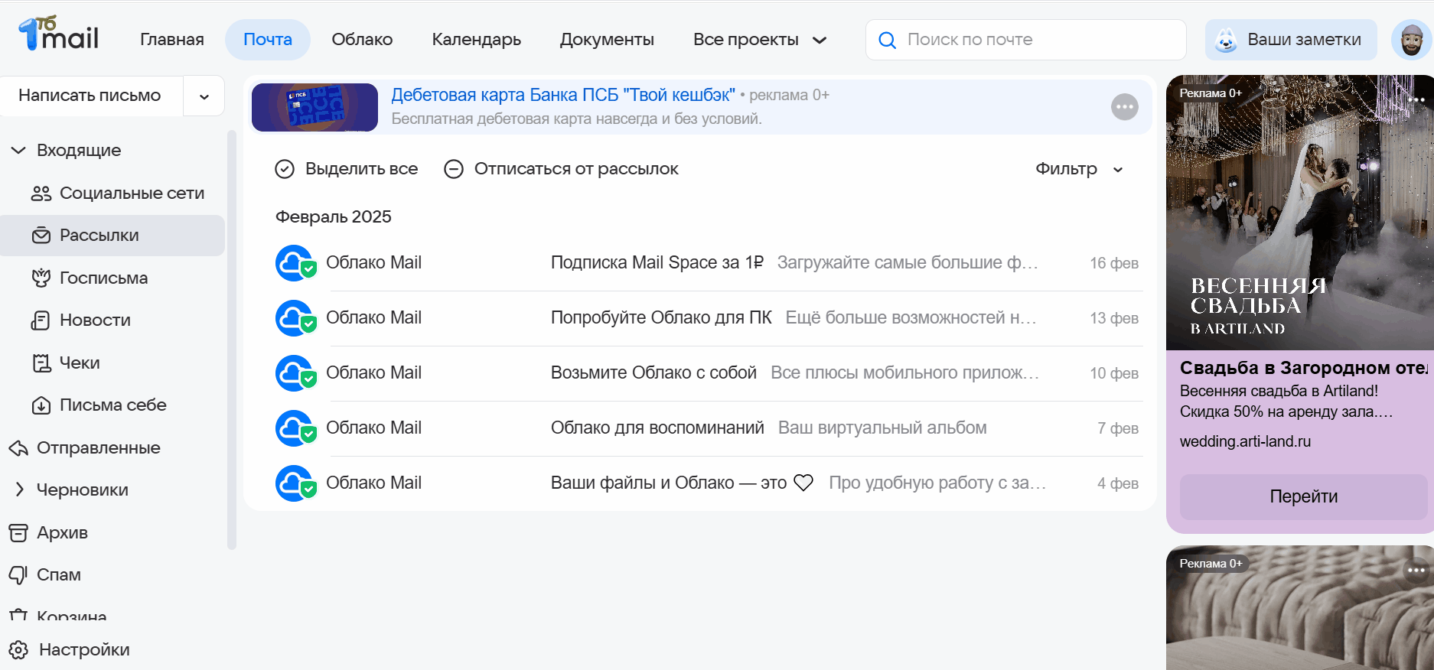Image resolution: width=1434 pixels, height=670 pixels.
Task: Click the Настройки gear icon
Action: point(18,650)
